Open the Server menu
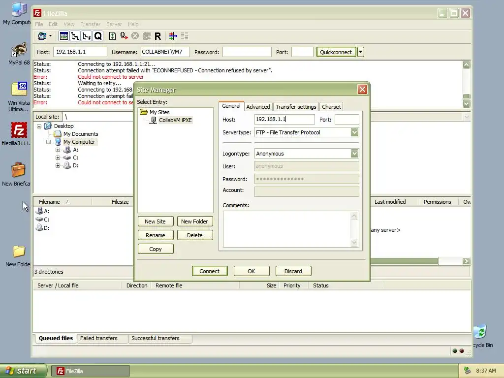The width and height of the screenshot is (504, 378). coord(114,24)
